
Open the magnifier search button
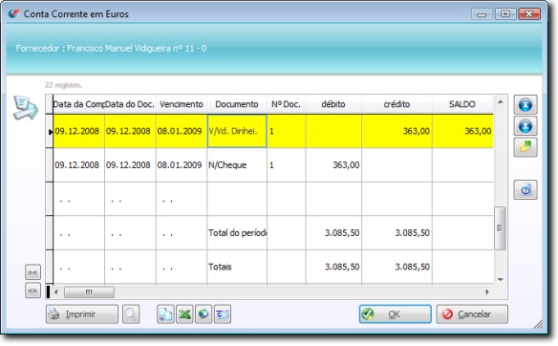pyautogui.click(x=131, y=314)
